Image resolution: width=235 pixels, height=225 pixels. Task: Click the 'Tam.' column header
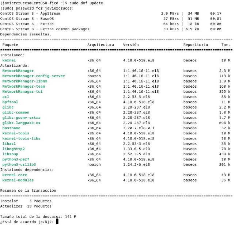coord(226,45)
